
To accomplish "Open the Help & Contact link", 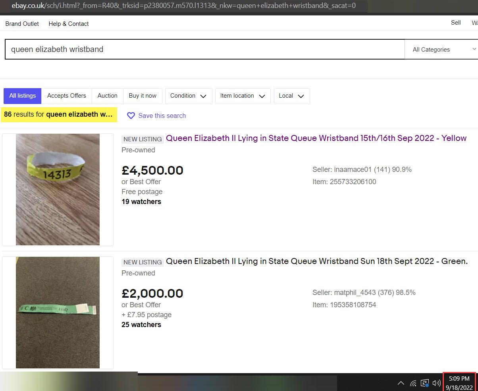I will (69, 24).
